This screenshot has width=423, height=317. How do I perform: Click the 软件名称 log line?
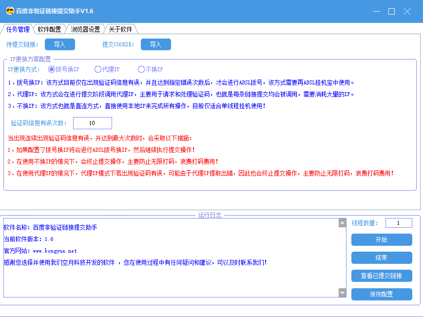tap(51, 228)
